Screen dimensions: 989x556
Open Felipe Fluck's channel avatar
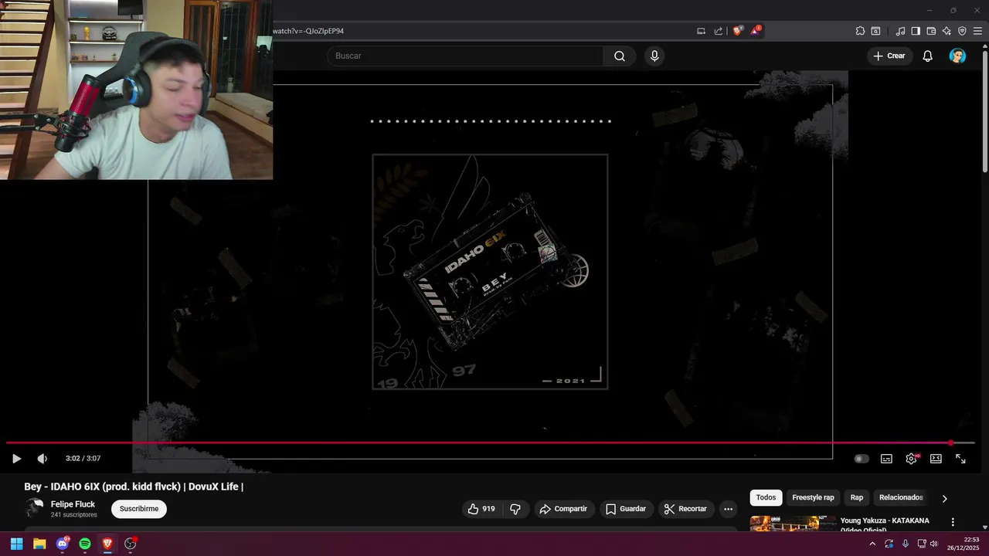point(34,508)
